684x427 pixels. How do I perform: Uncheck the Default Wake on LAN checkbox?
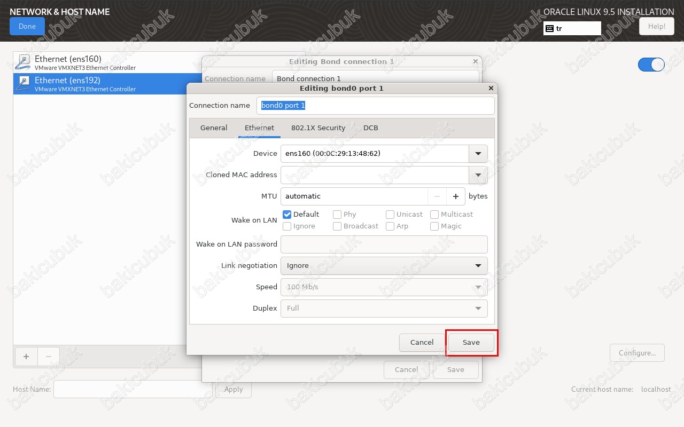(287, 215)
